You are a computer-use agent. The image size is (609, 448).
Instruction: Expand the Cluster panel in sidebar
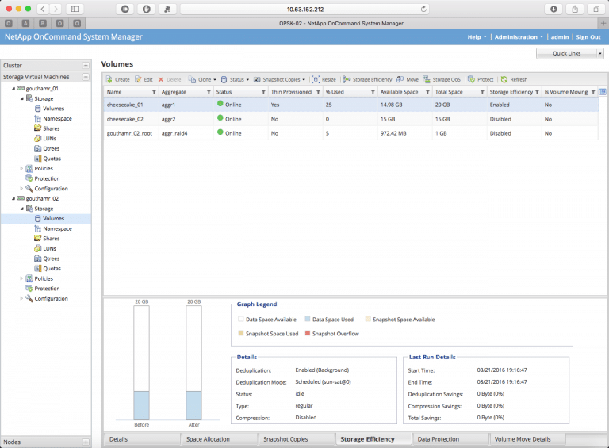click(86, 65)
